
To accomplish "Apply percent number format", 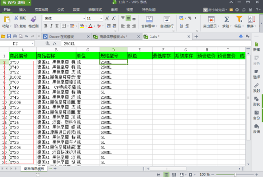I will [x=190, y=18].
